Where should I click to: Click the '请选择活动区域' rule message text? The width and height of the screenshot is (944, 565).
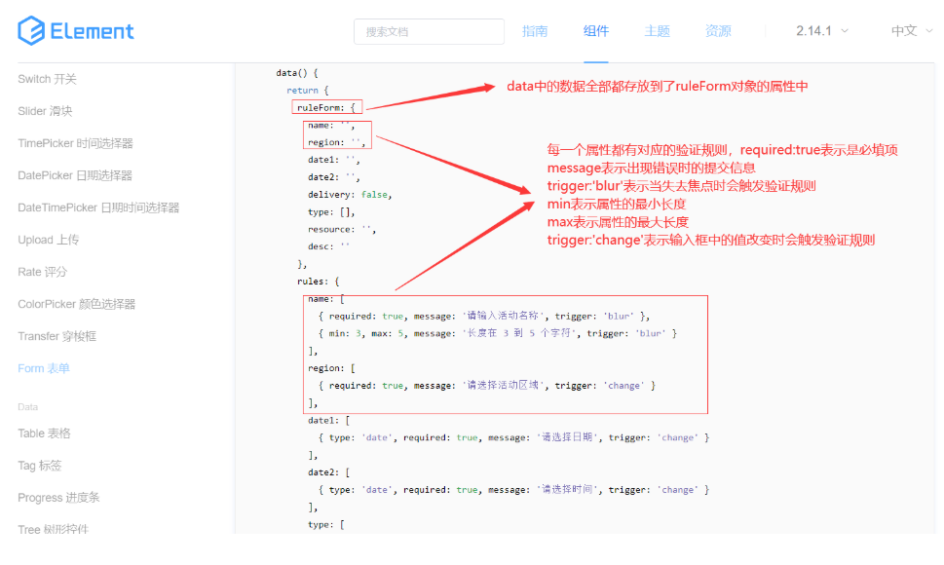503,385
